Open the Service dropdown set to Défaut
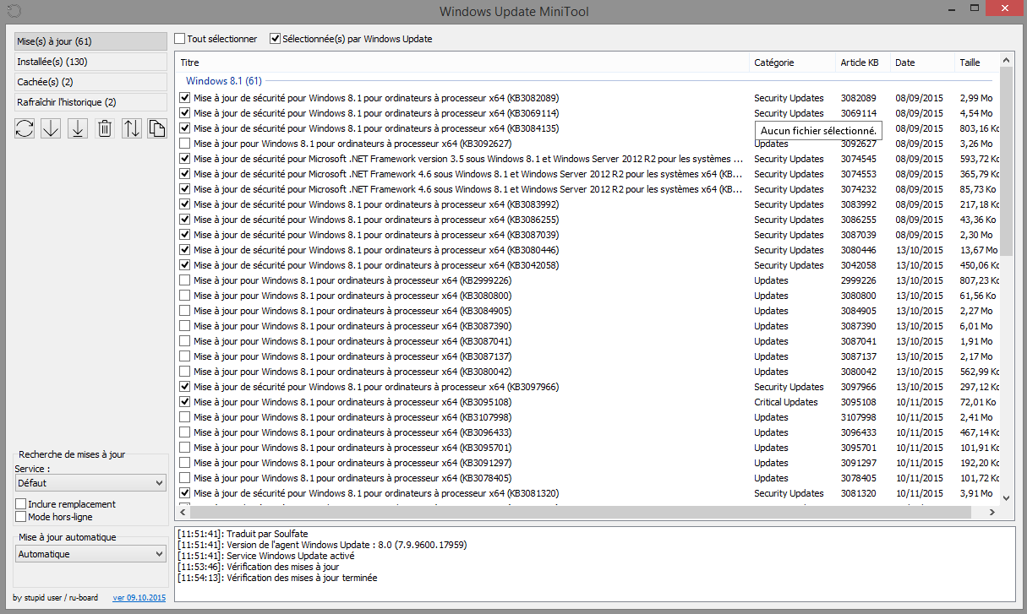The width and height of the screenshot is (1027, 614). click(x=91, y=483)
